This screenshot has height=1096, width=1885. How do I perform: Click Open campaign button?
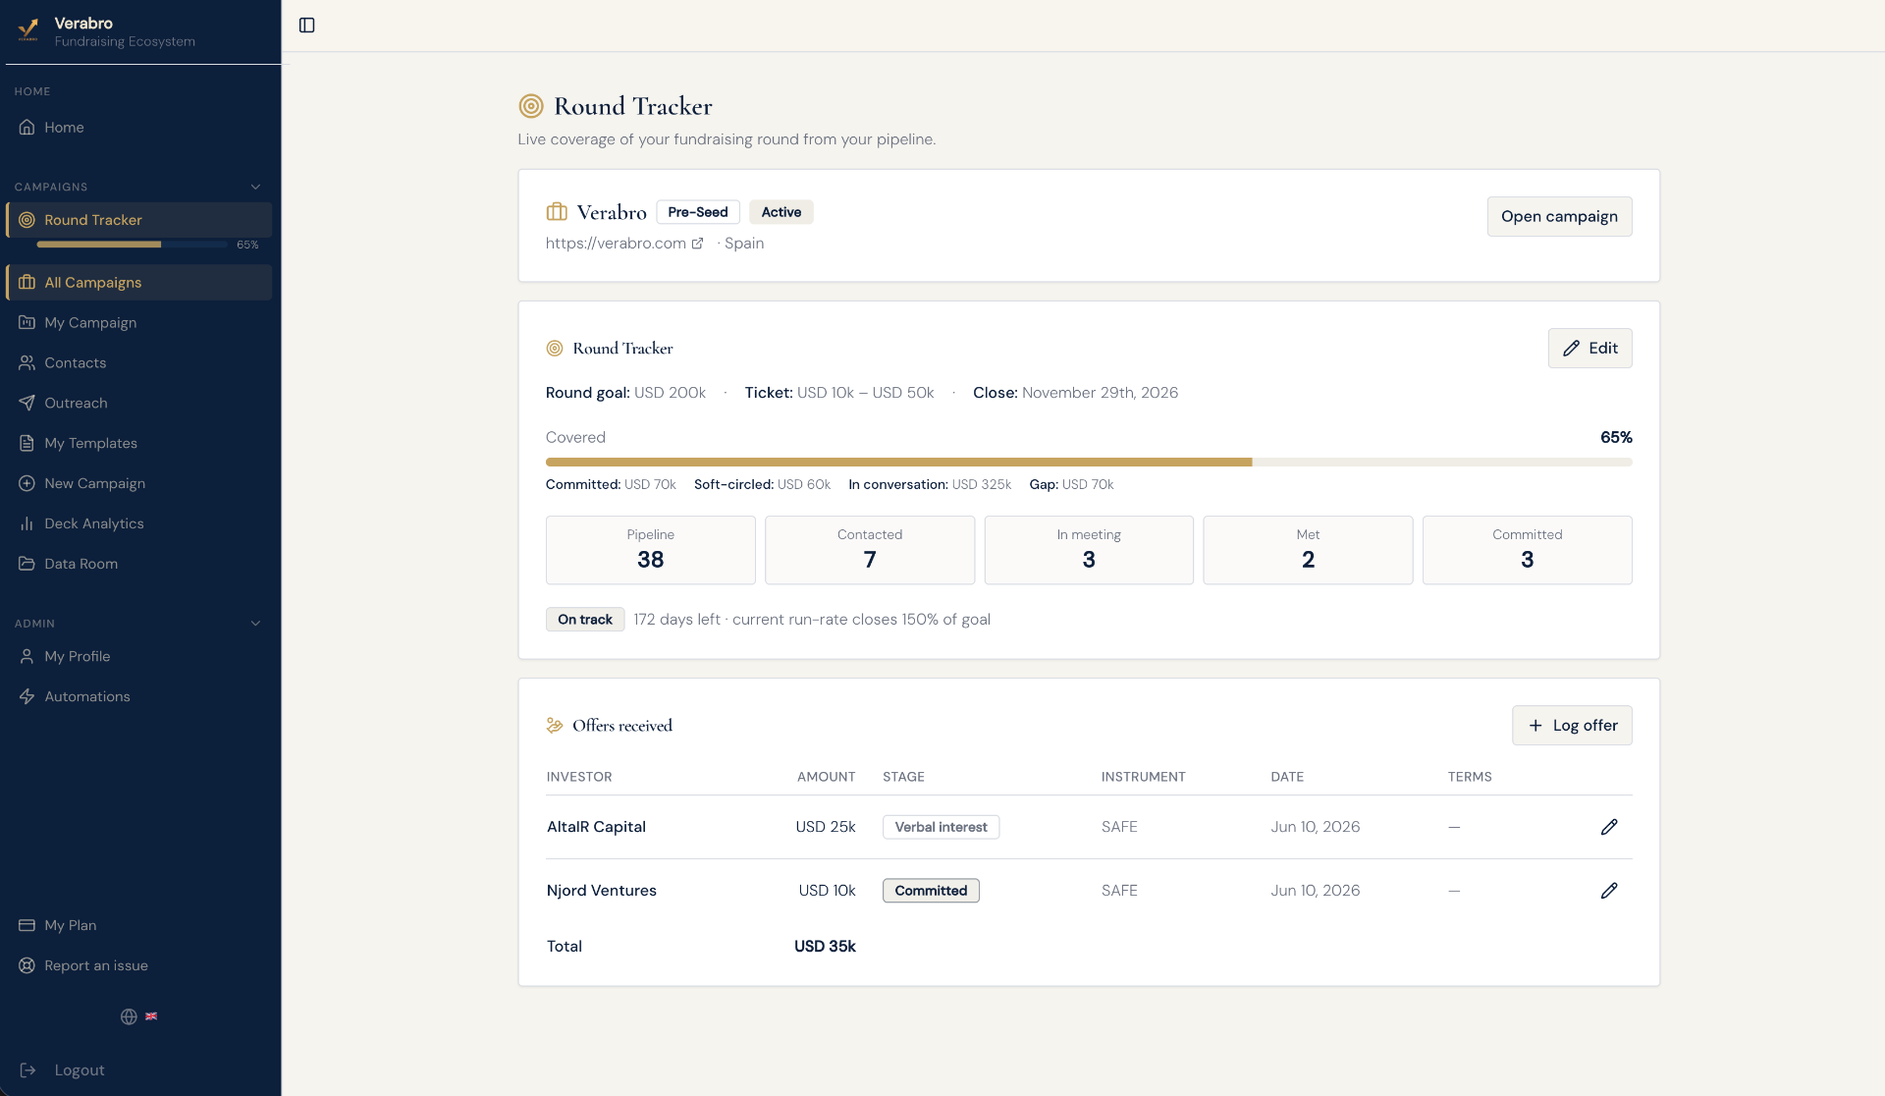tap(1559, 217)
